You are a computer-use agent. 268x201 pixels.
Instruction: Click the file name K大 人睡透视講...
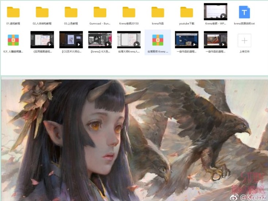tap(13, 52)
